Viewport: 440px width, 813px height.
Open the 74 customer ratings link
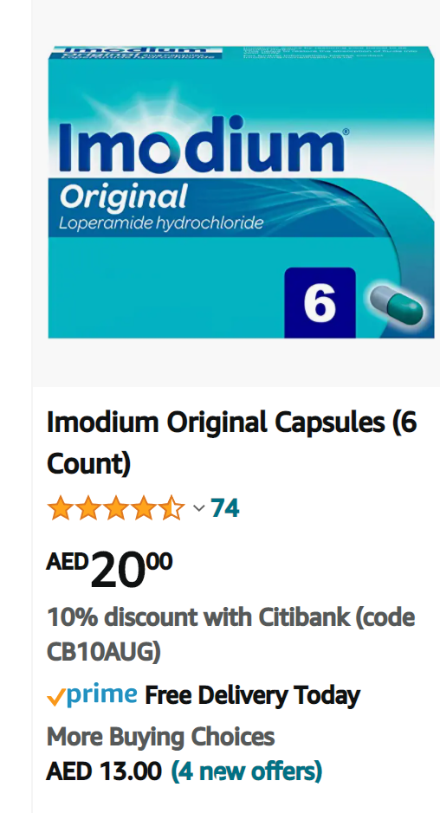[x=224, y=508]
